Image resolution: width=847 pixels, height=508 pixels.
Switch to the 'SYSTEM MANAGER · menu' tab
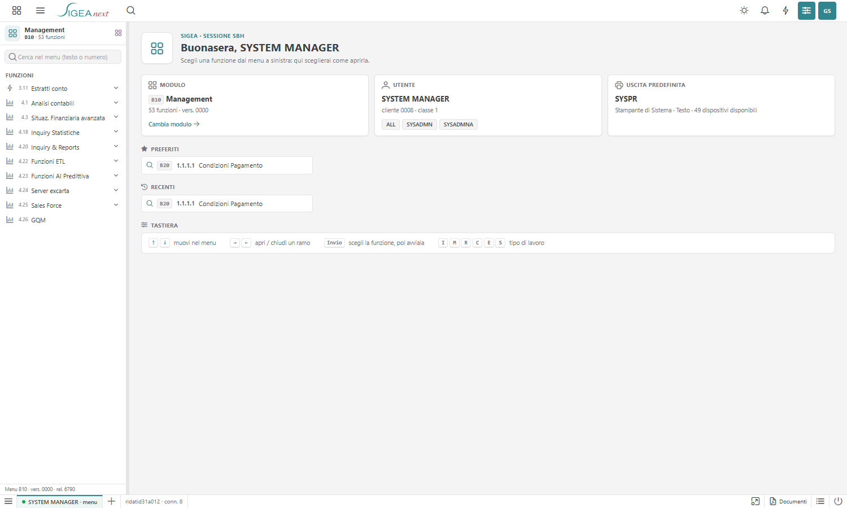[59, 502]
